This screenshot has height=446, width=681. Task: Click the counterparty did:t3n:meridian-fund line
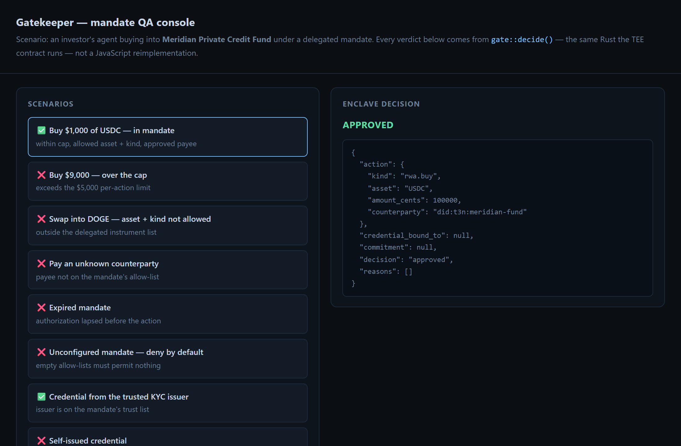447,212
